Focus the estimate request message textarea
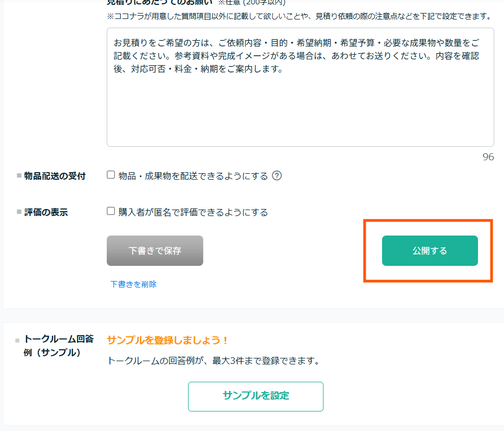The width and height of the screenshot is (504, 431). [300, 87]
